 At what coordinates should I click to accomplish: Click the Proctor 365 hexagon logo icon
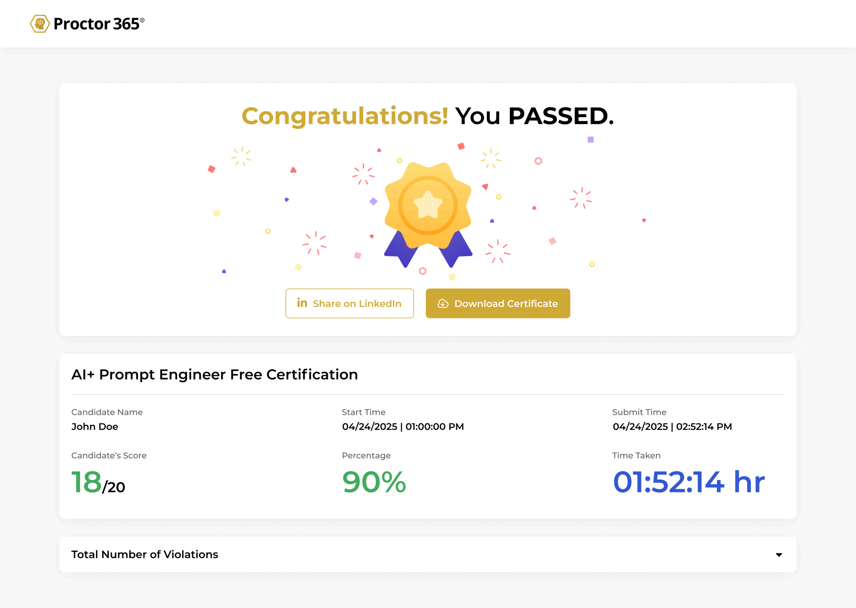[40, 24]
